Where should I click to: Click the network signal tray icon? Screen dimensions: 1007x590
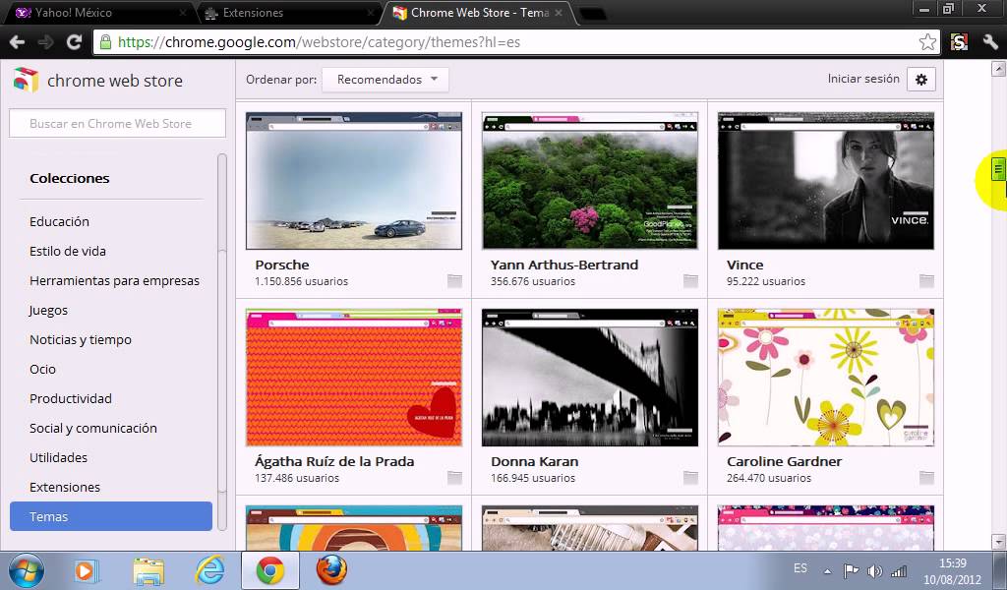pyautogui.click(x=899, y=570)
